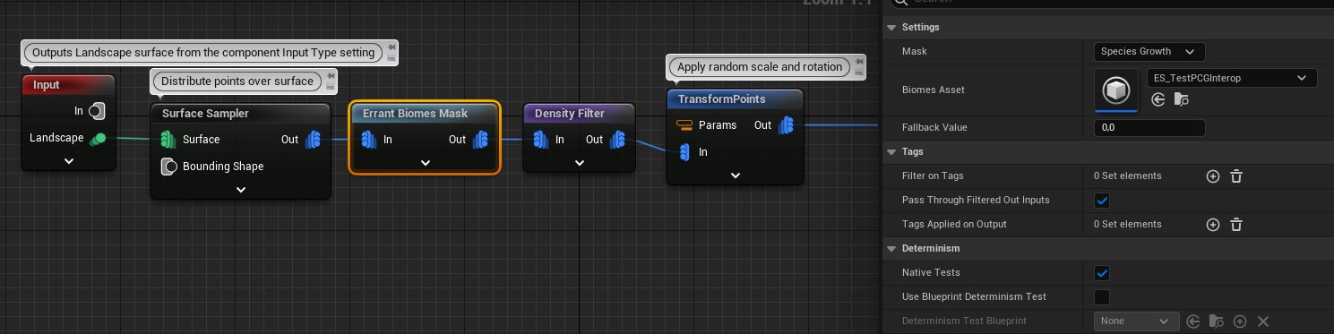
Task: Click the 'Fallback Value' property label
Action: click(x=934, y=128)
